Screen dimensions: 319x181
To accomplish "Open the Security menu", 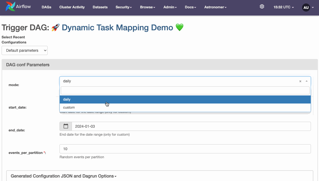I will [124, 7].
